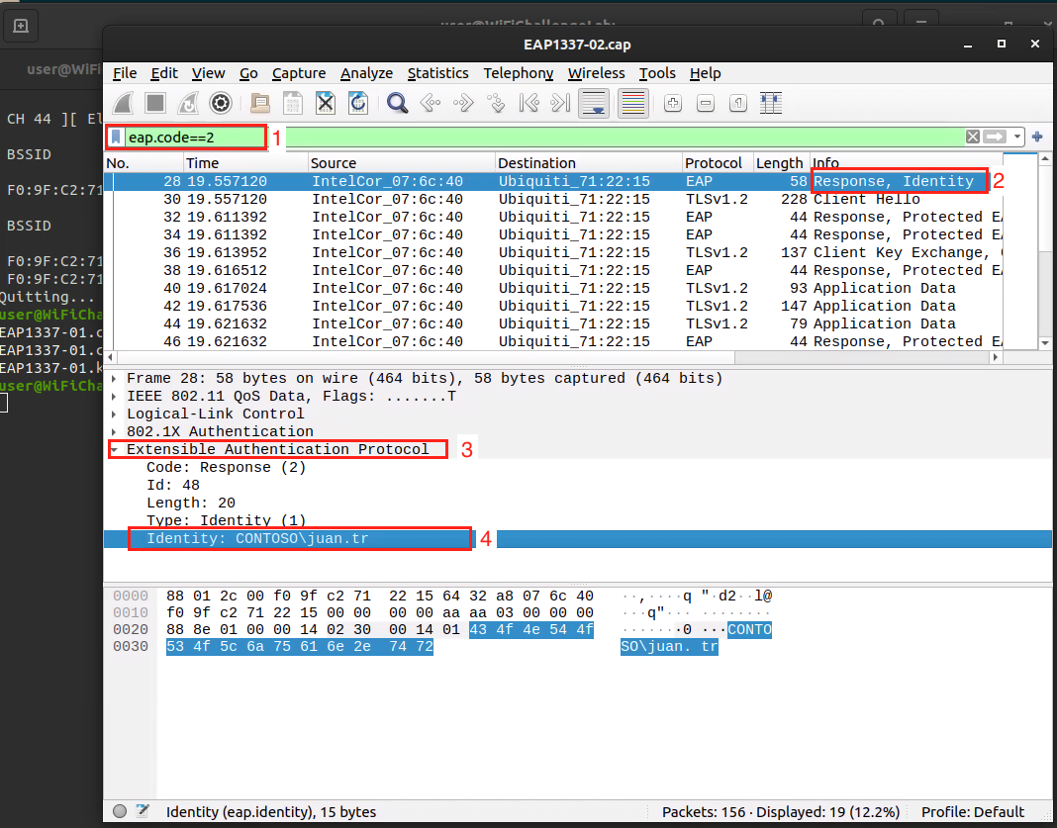
Task: Open the Analyze menu
Action: pos(366,73)
